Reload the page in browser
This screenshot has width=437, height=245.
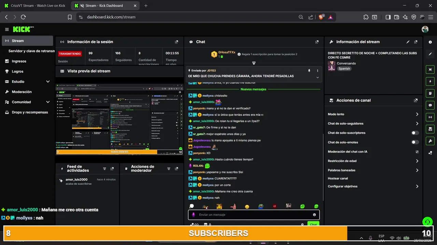(23, 17)
